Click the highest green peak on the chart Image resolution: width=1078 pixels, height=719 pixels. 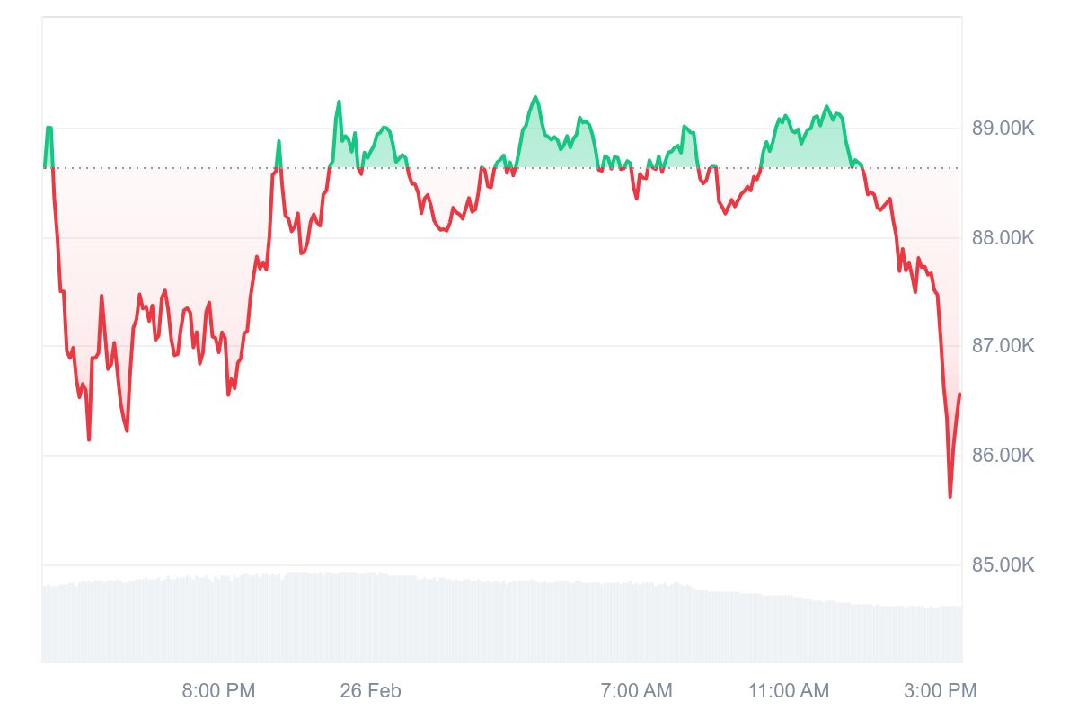[x=535, y=97]
